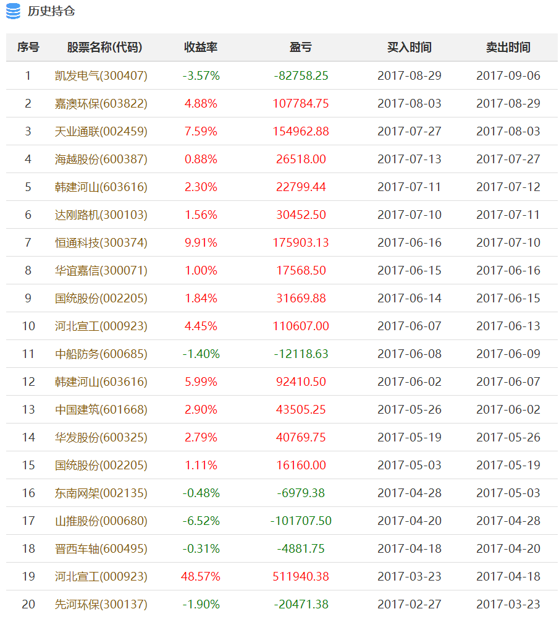Click the buy date 2017-08-29
The width and height of the screenshot is (559, 622).
(x=410, y=75)
